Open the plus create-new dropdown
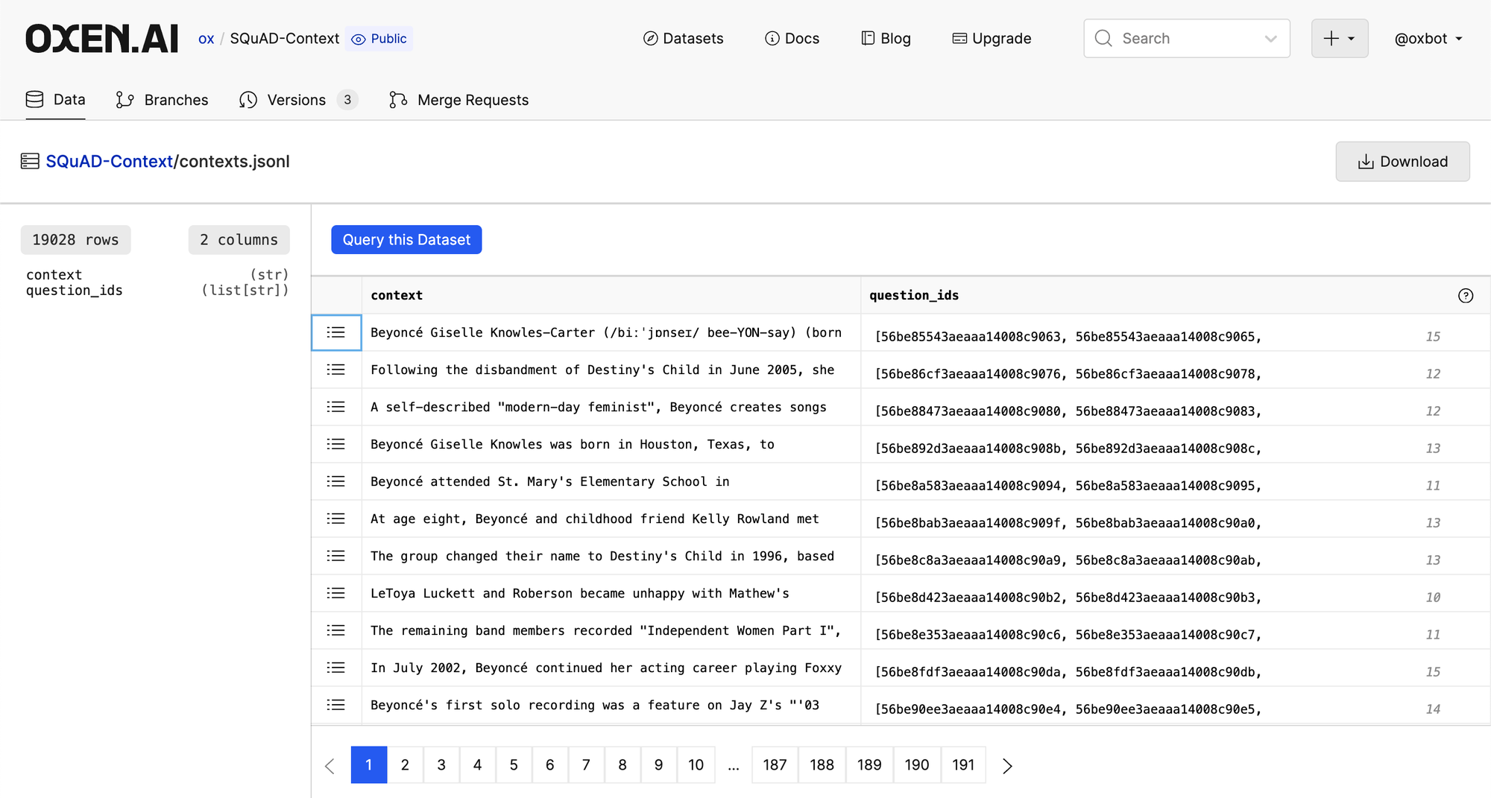 pyautogui.click(x=1340, y=39)
